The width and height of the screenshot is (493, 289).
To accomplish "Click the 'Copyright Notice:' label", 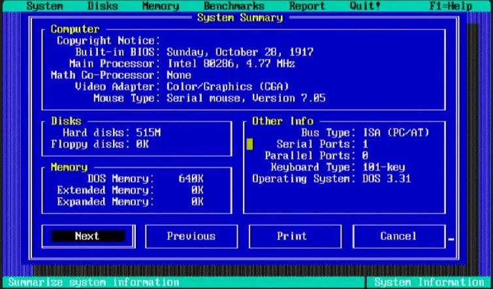I will tap(109, 40).
